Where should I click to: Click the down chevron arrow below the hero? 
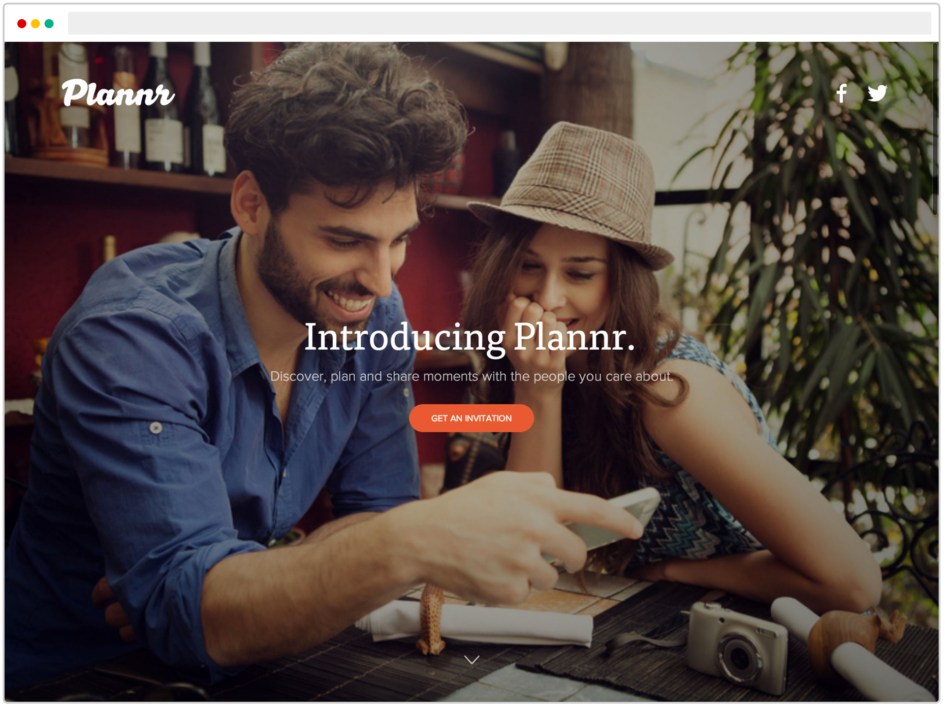point(472,660)
